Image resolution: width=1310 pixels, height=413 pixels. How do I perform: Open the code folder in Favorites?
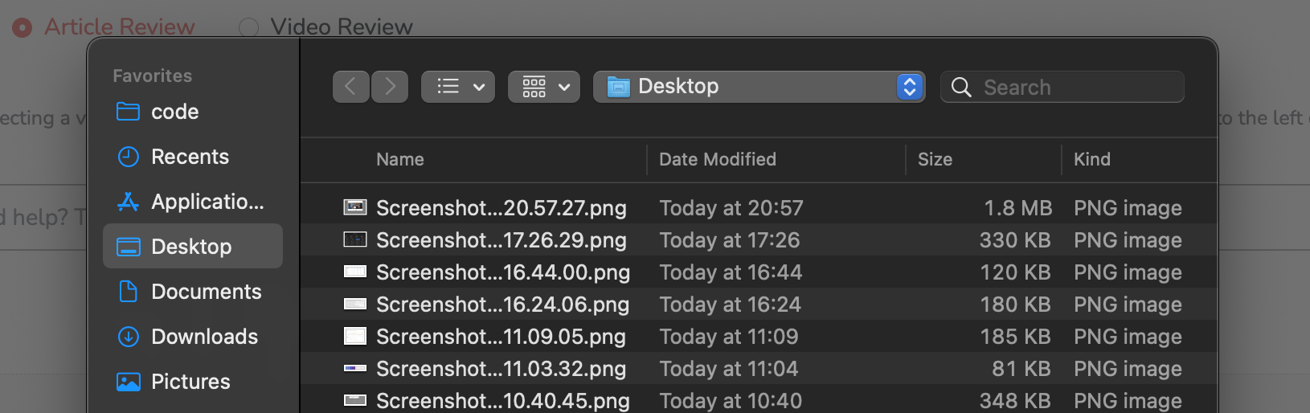174,112
